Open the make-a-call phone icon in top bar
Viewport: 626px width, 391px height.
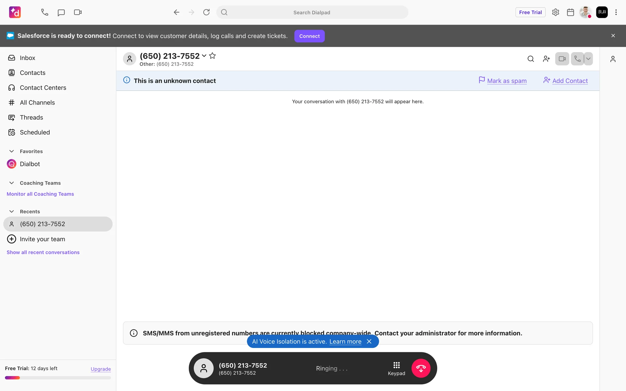[45, 12]
